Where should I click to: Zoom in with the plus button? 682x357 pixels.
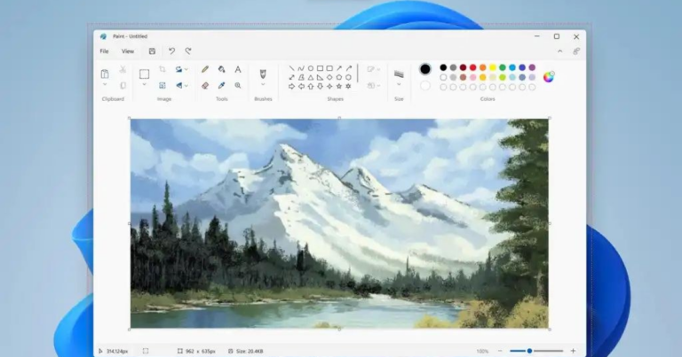tap(573, 351)
